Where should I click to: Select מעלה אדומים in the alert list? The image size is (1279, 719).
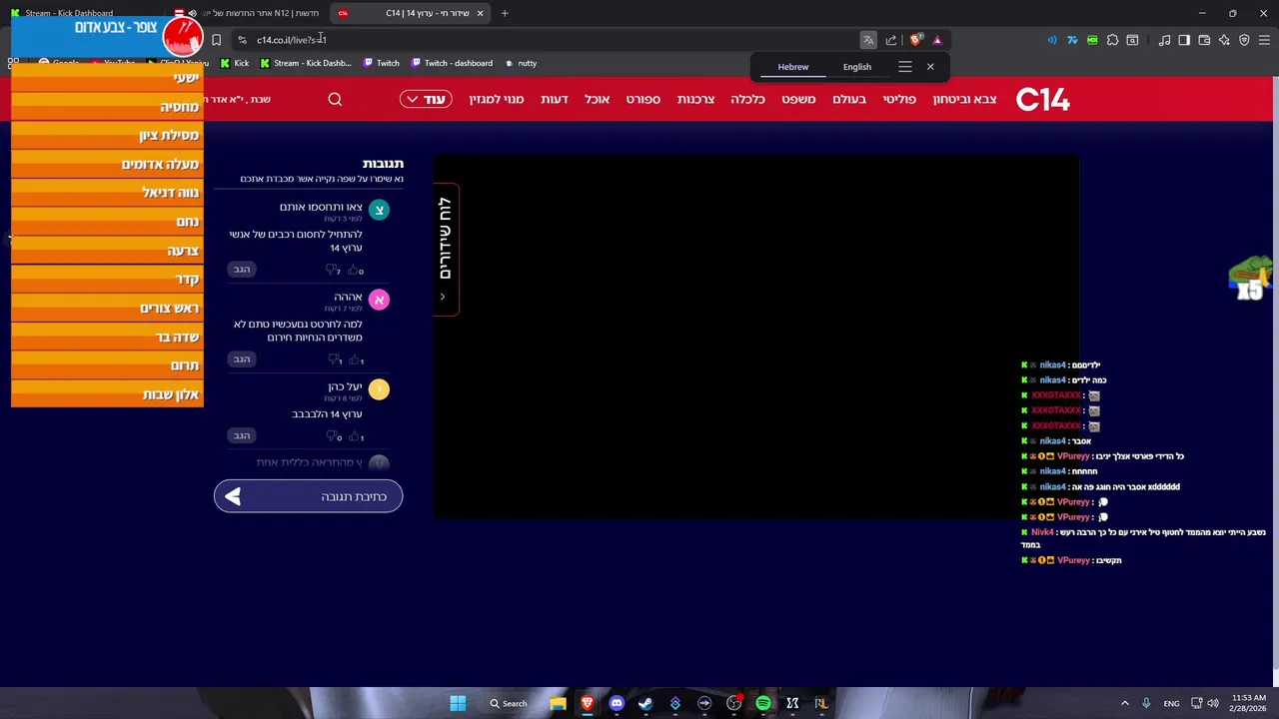point(107,164)
